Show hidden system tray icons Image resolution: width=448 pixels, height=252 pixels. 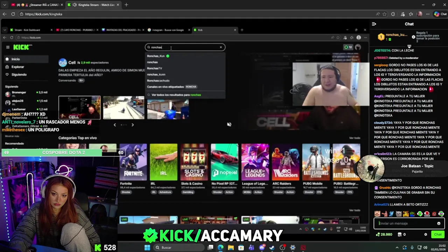[x=397, y=247]
